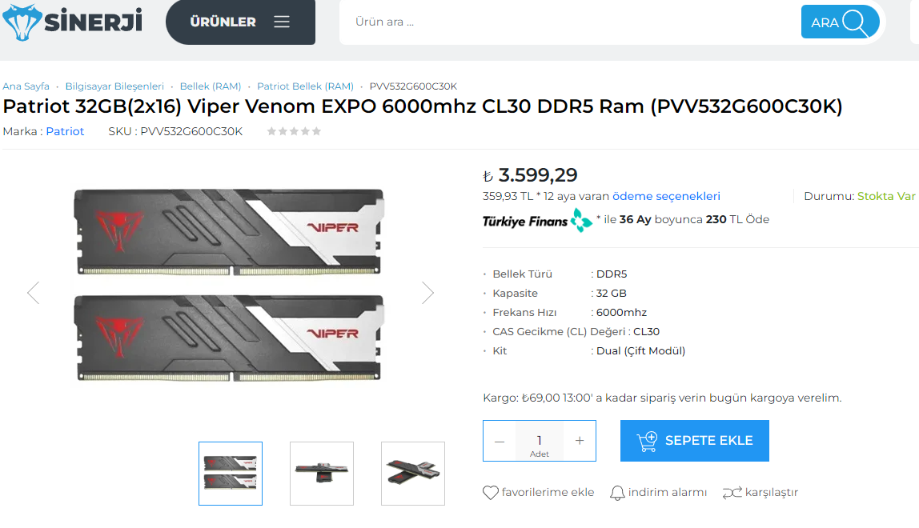Select the second RAM side-view thumbnail
Image resolution: width=919 pixels, height=528 pixels.
(322, 474)
